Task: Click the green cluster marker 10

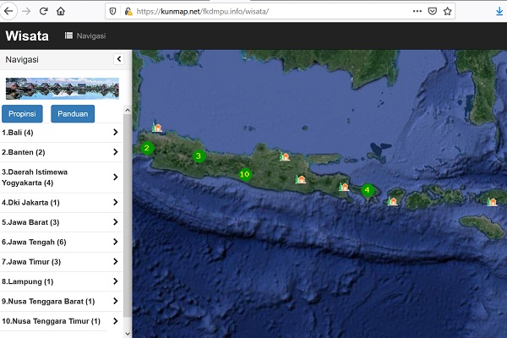Action: pos(245,174)
